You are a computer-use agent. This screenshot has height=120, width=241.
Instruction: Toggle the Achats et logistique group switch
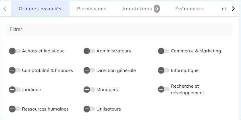click(x=15, y=51)
